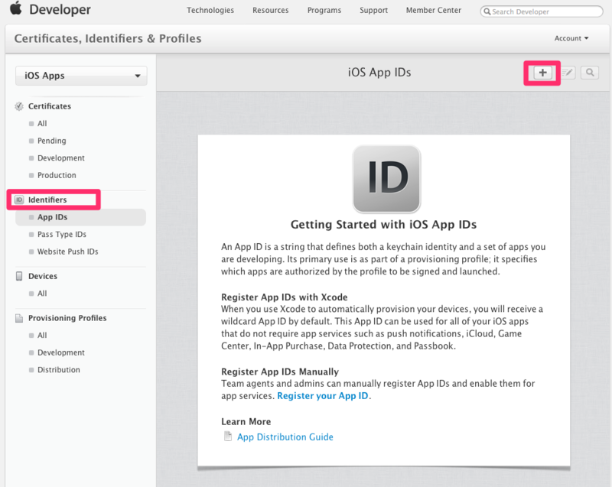Select All under Certificates
This screenshot has height=487, width=612.
click(42, 124)
